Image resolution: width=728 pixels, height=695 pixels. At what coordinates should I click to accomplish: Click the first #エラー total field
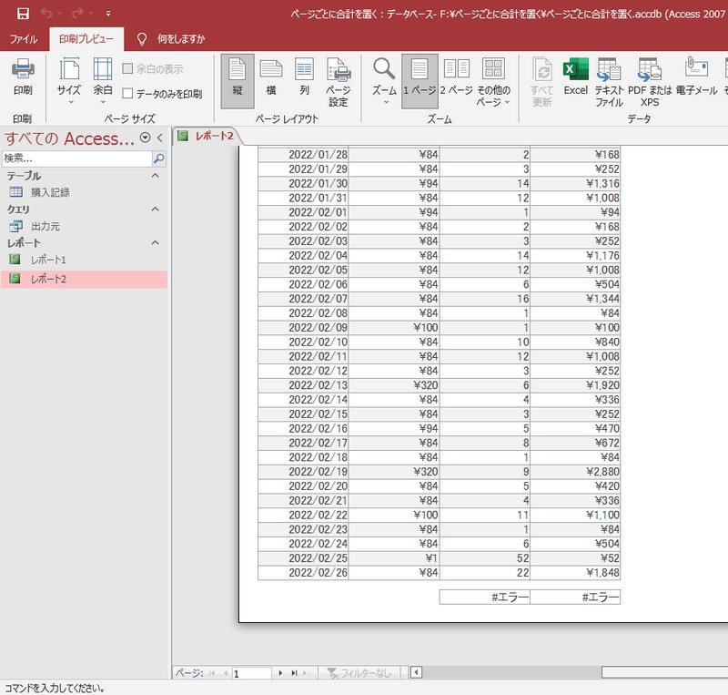tap(485, 598)
